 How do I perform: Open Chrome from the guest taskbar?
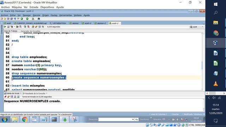[25, 120]
